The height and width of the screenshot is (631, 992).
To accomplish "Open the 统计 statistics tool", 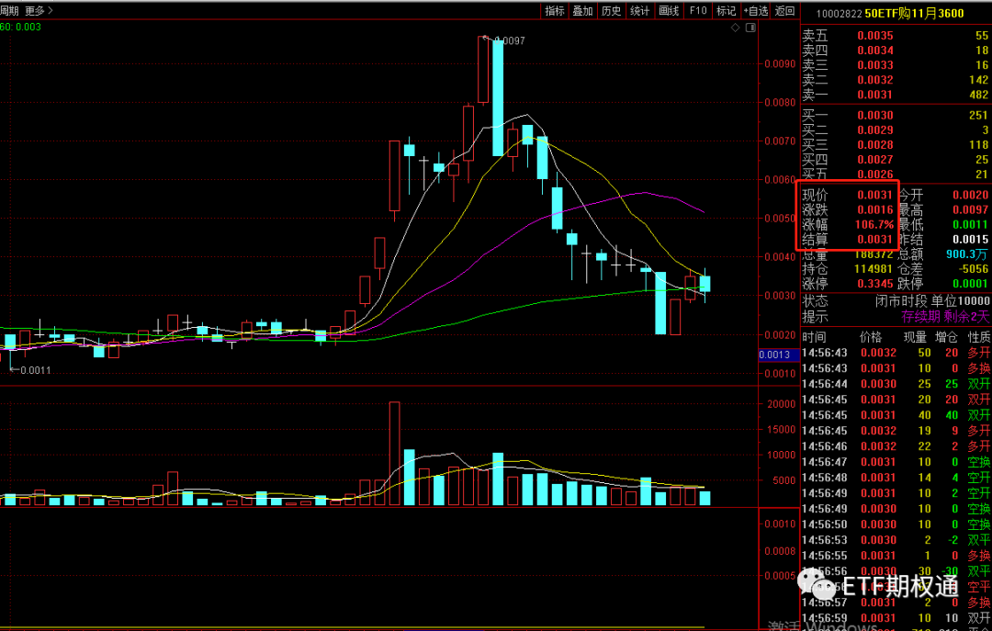I will [639, 10].
